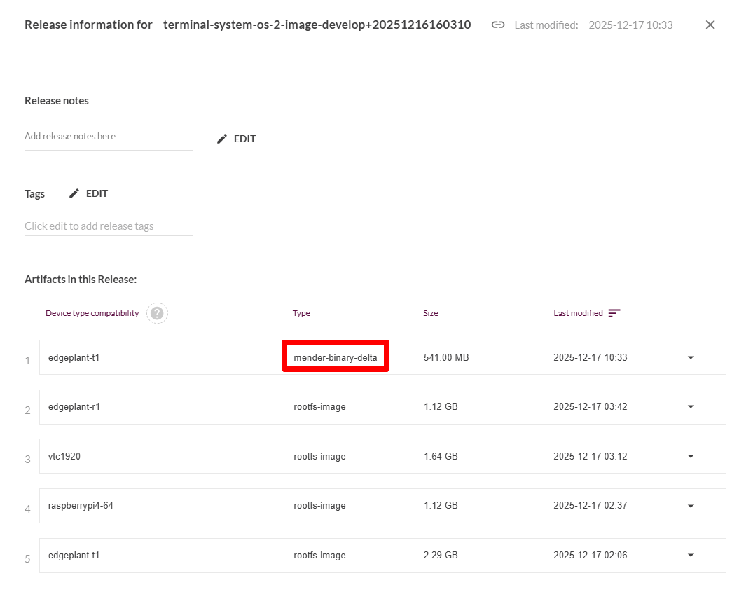This screenshot has width=746, height=592.
Task: Edit release notes using EDIT label
Action: (244, 139)
